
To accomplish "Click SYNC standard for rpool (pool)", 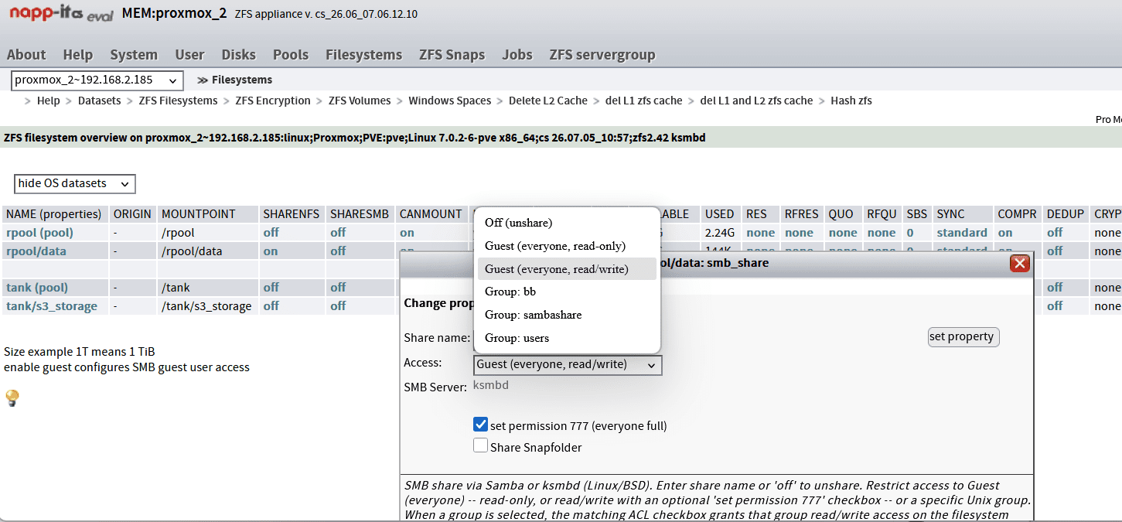I will 962,233.
